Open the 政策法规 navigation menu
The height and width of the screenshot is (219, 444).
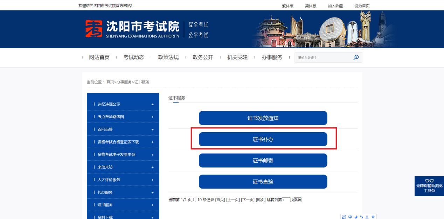pyautogui.click(x=168, y=57)
